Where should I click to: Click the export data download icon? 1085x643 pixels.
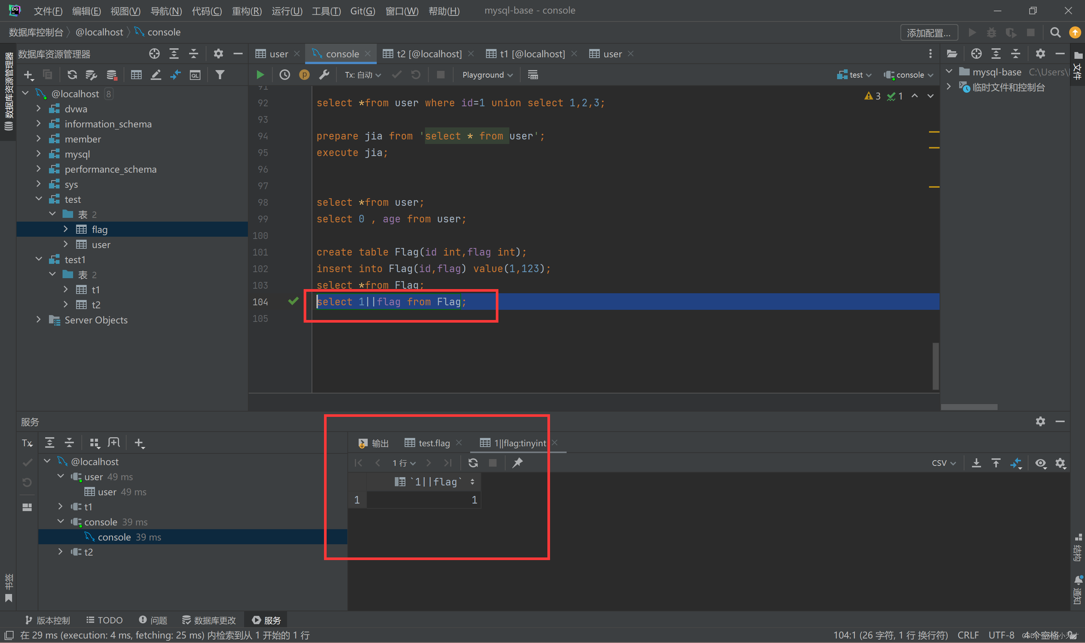pos(976,463)
